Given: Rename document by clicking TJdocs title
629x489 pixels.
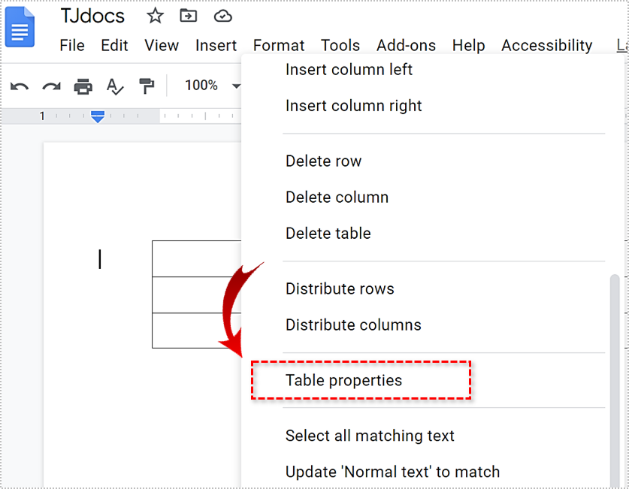Looking at the screenshot, I should 92,16.
